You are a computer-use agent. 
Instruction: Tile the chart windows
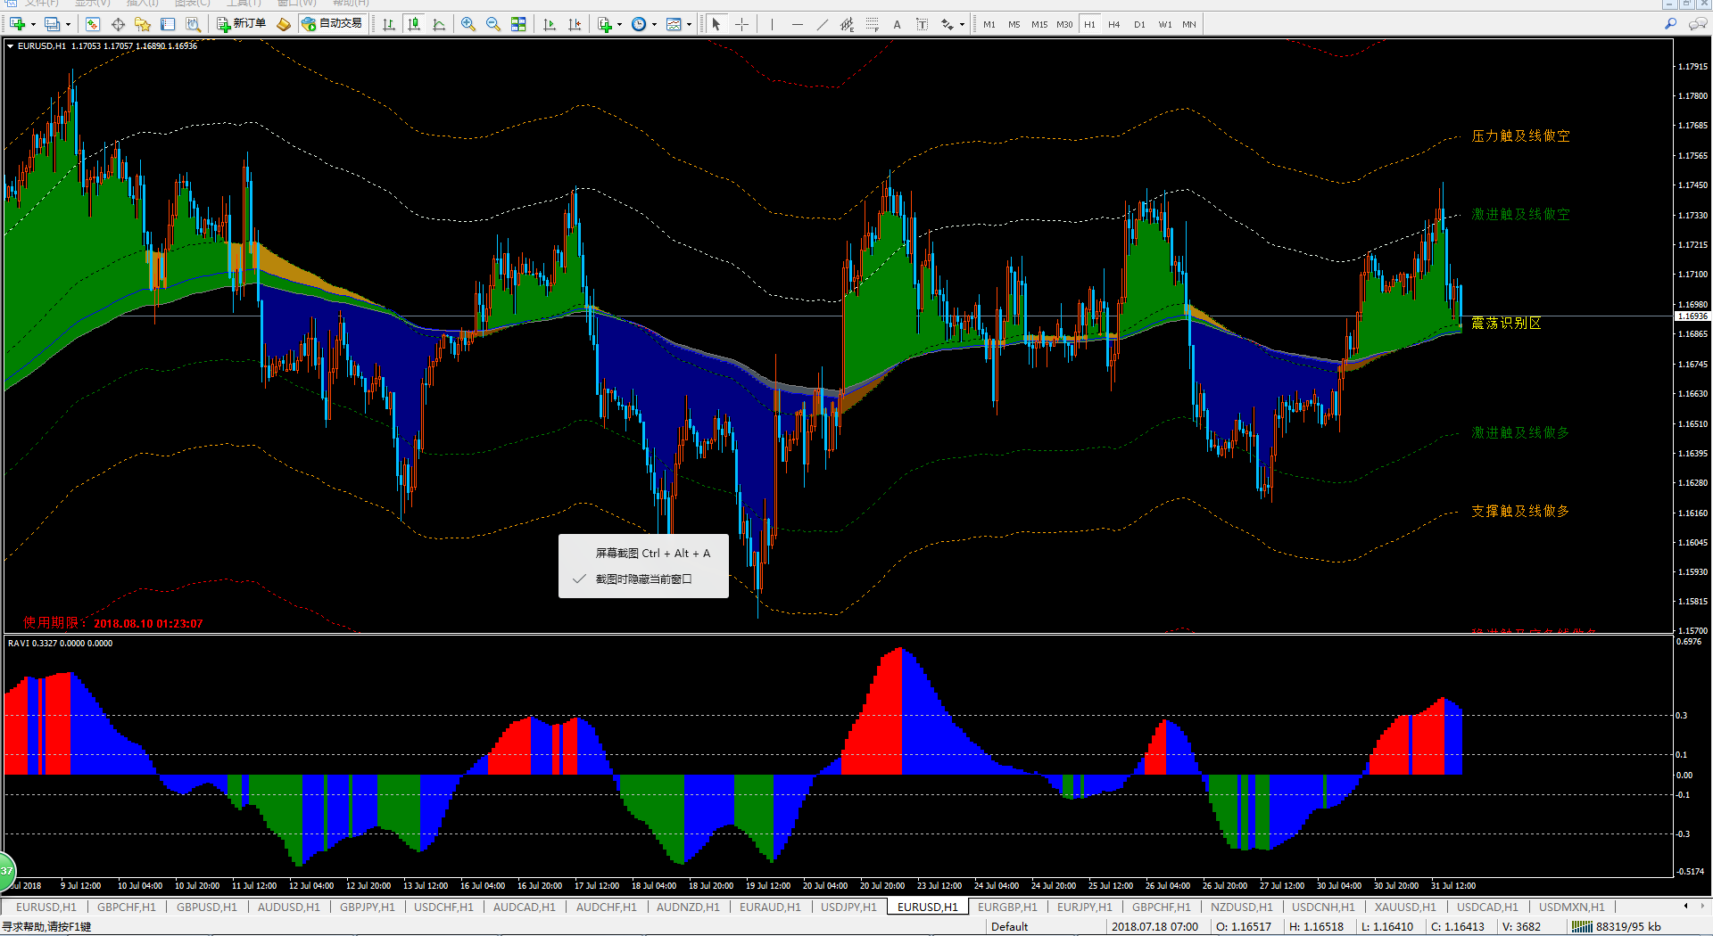coord(518,24)
